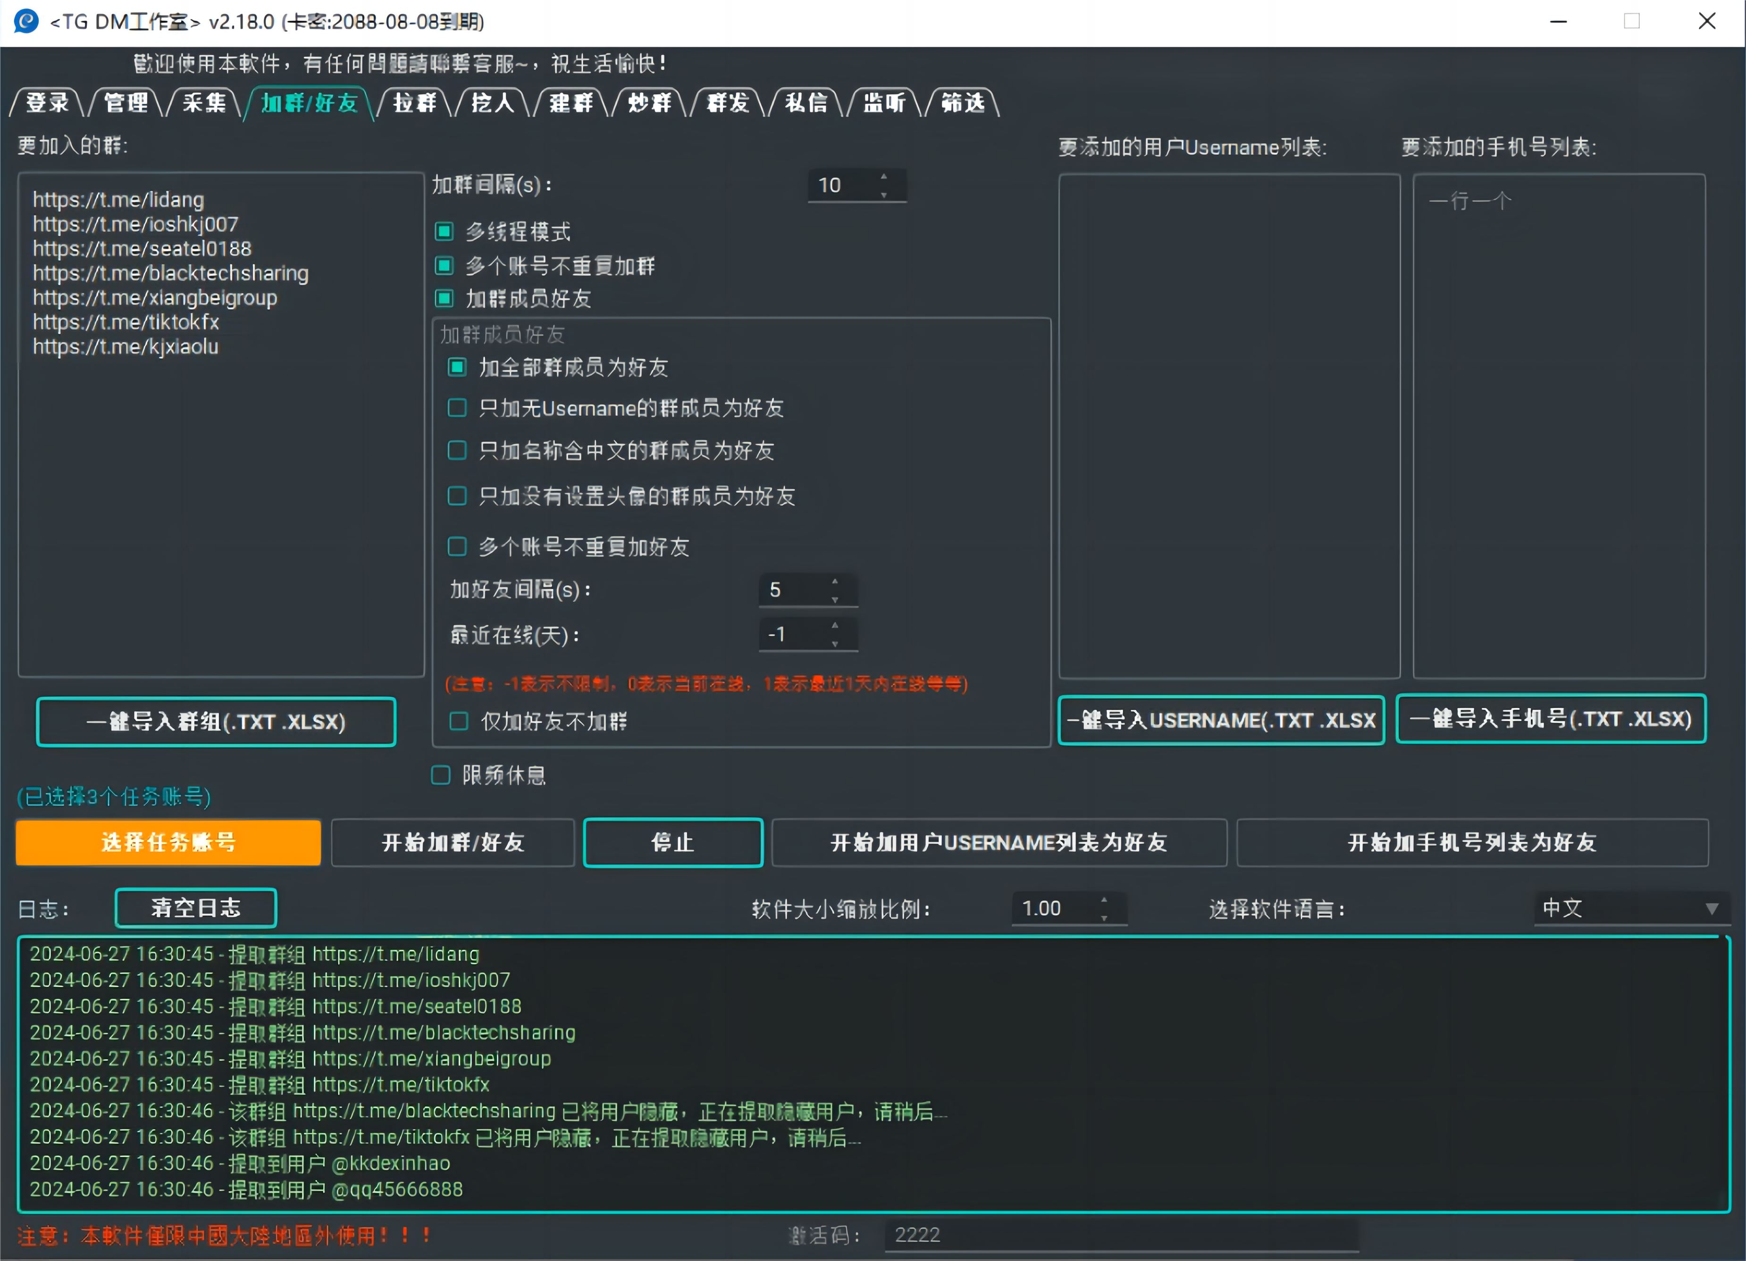1746x1261 pixels.
Task: Select https://t.me/blacktechsharing in group list
Action: pyautogui.click(x=171, y=273)
